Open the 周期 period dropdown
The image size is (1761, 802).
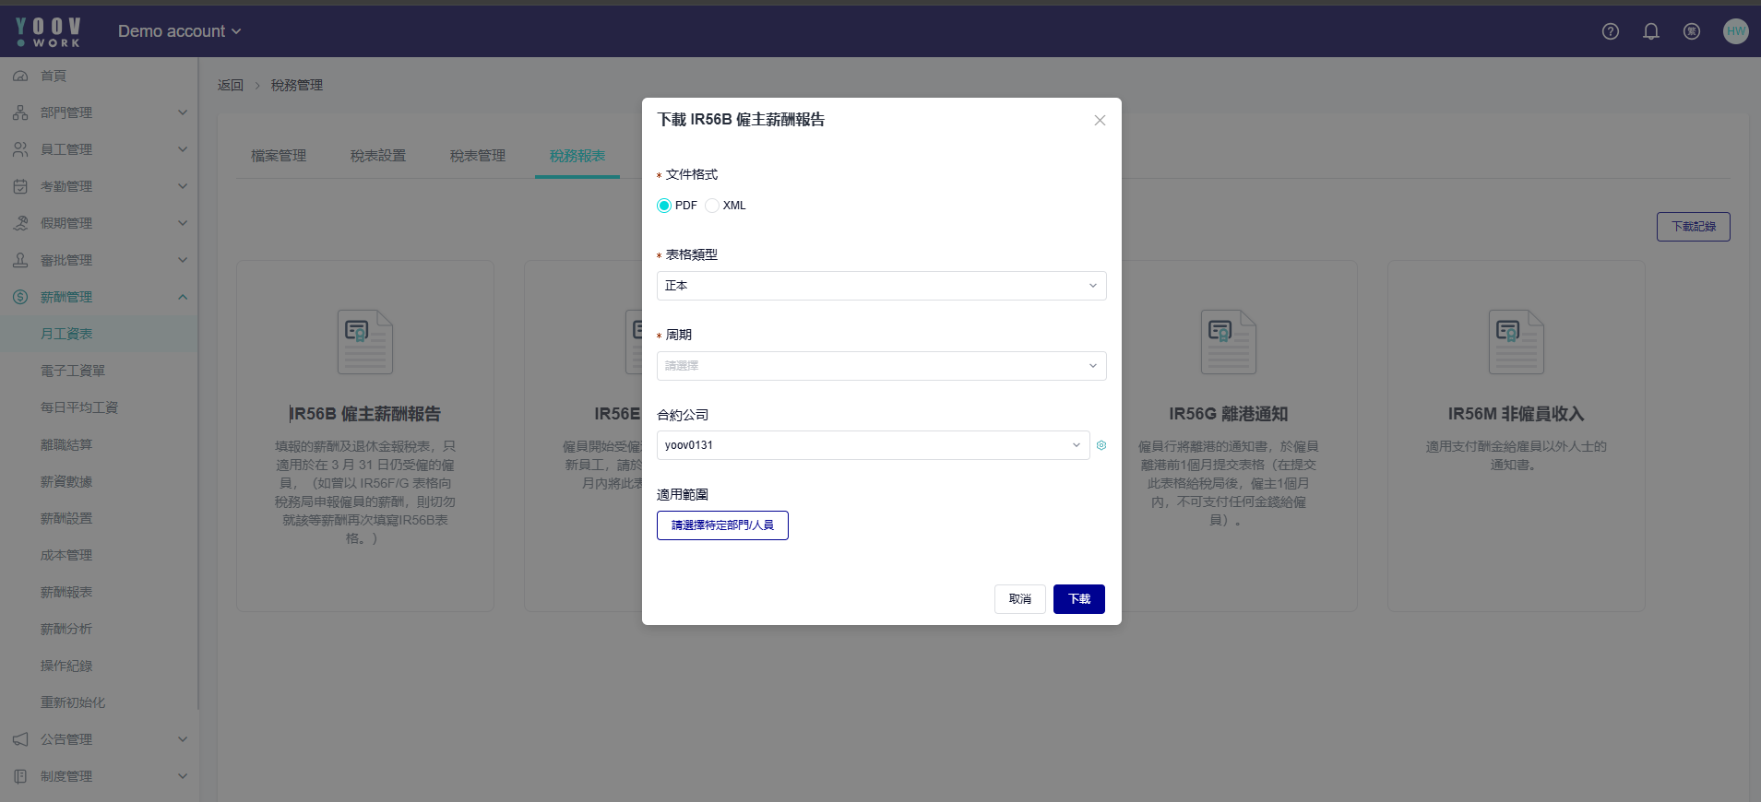pyautogui.click(x=881, y=366)
